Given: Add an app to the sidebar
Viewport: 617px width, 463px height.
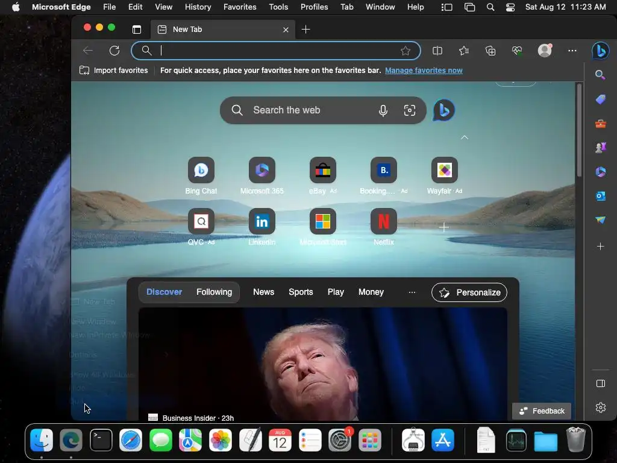Looking at the screenshot, I should (601, 247).
